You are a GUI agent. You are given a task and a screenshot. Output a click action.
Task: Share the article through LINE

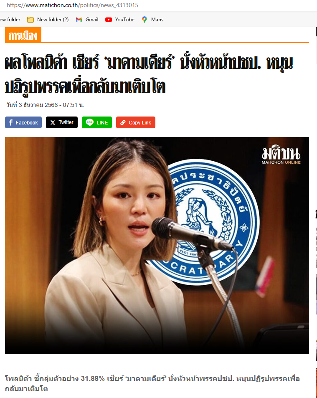pos(97,122)
